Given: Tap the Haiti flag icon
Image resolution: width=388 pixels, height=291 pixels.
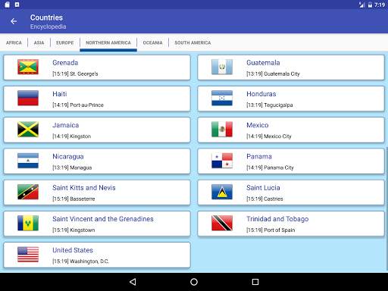Looking at the screenshot, I should pyautogui.click(x=28, y=98).
